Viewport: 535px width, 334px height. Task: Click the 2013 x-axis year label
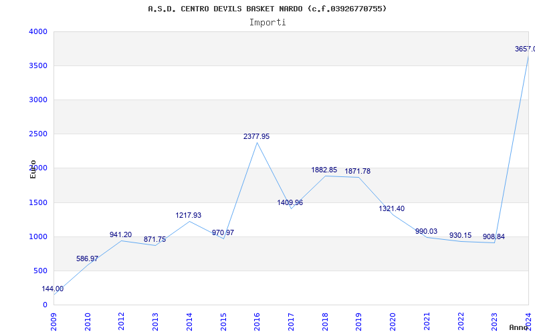click(x=156, y=322)
